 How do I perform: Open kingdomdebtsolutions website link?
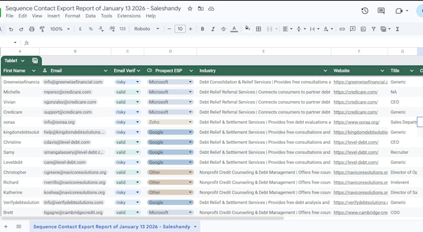point(360,132)
